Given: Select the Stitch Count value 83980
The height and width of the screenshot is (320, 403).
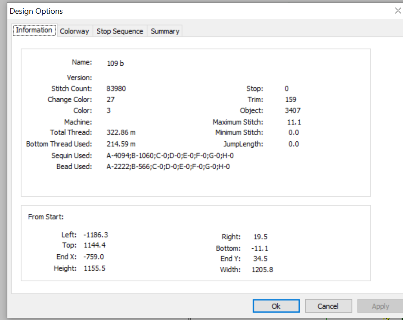Looking at the screenshot, I should tap(116, 89).
